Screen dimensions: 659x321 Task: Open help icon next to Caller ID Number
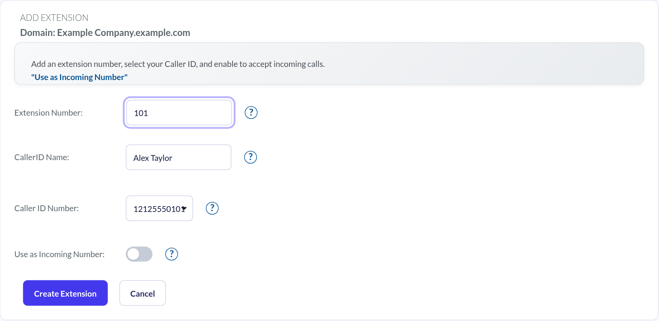point(212,208)
